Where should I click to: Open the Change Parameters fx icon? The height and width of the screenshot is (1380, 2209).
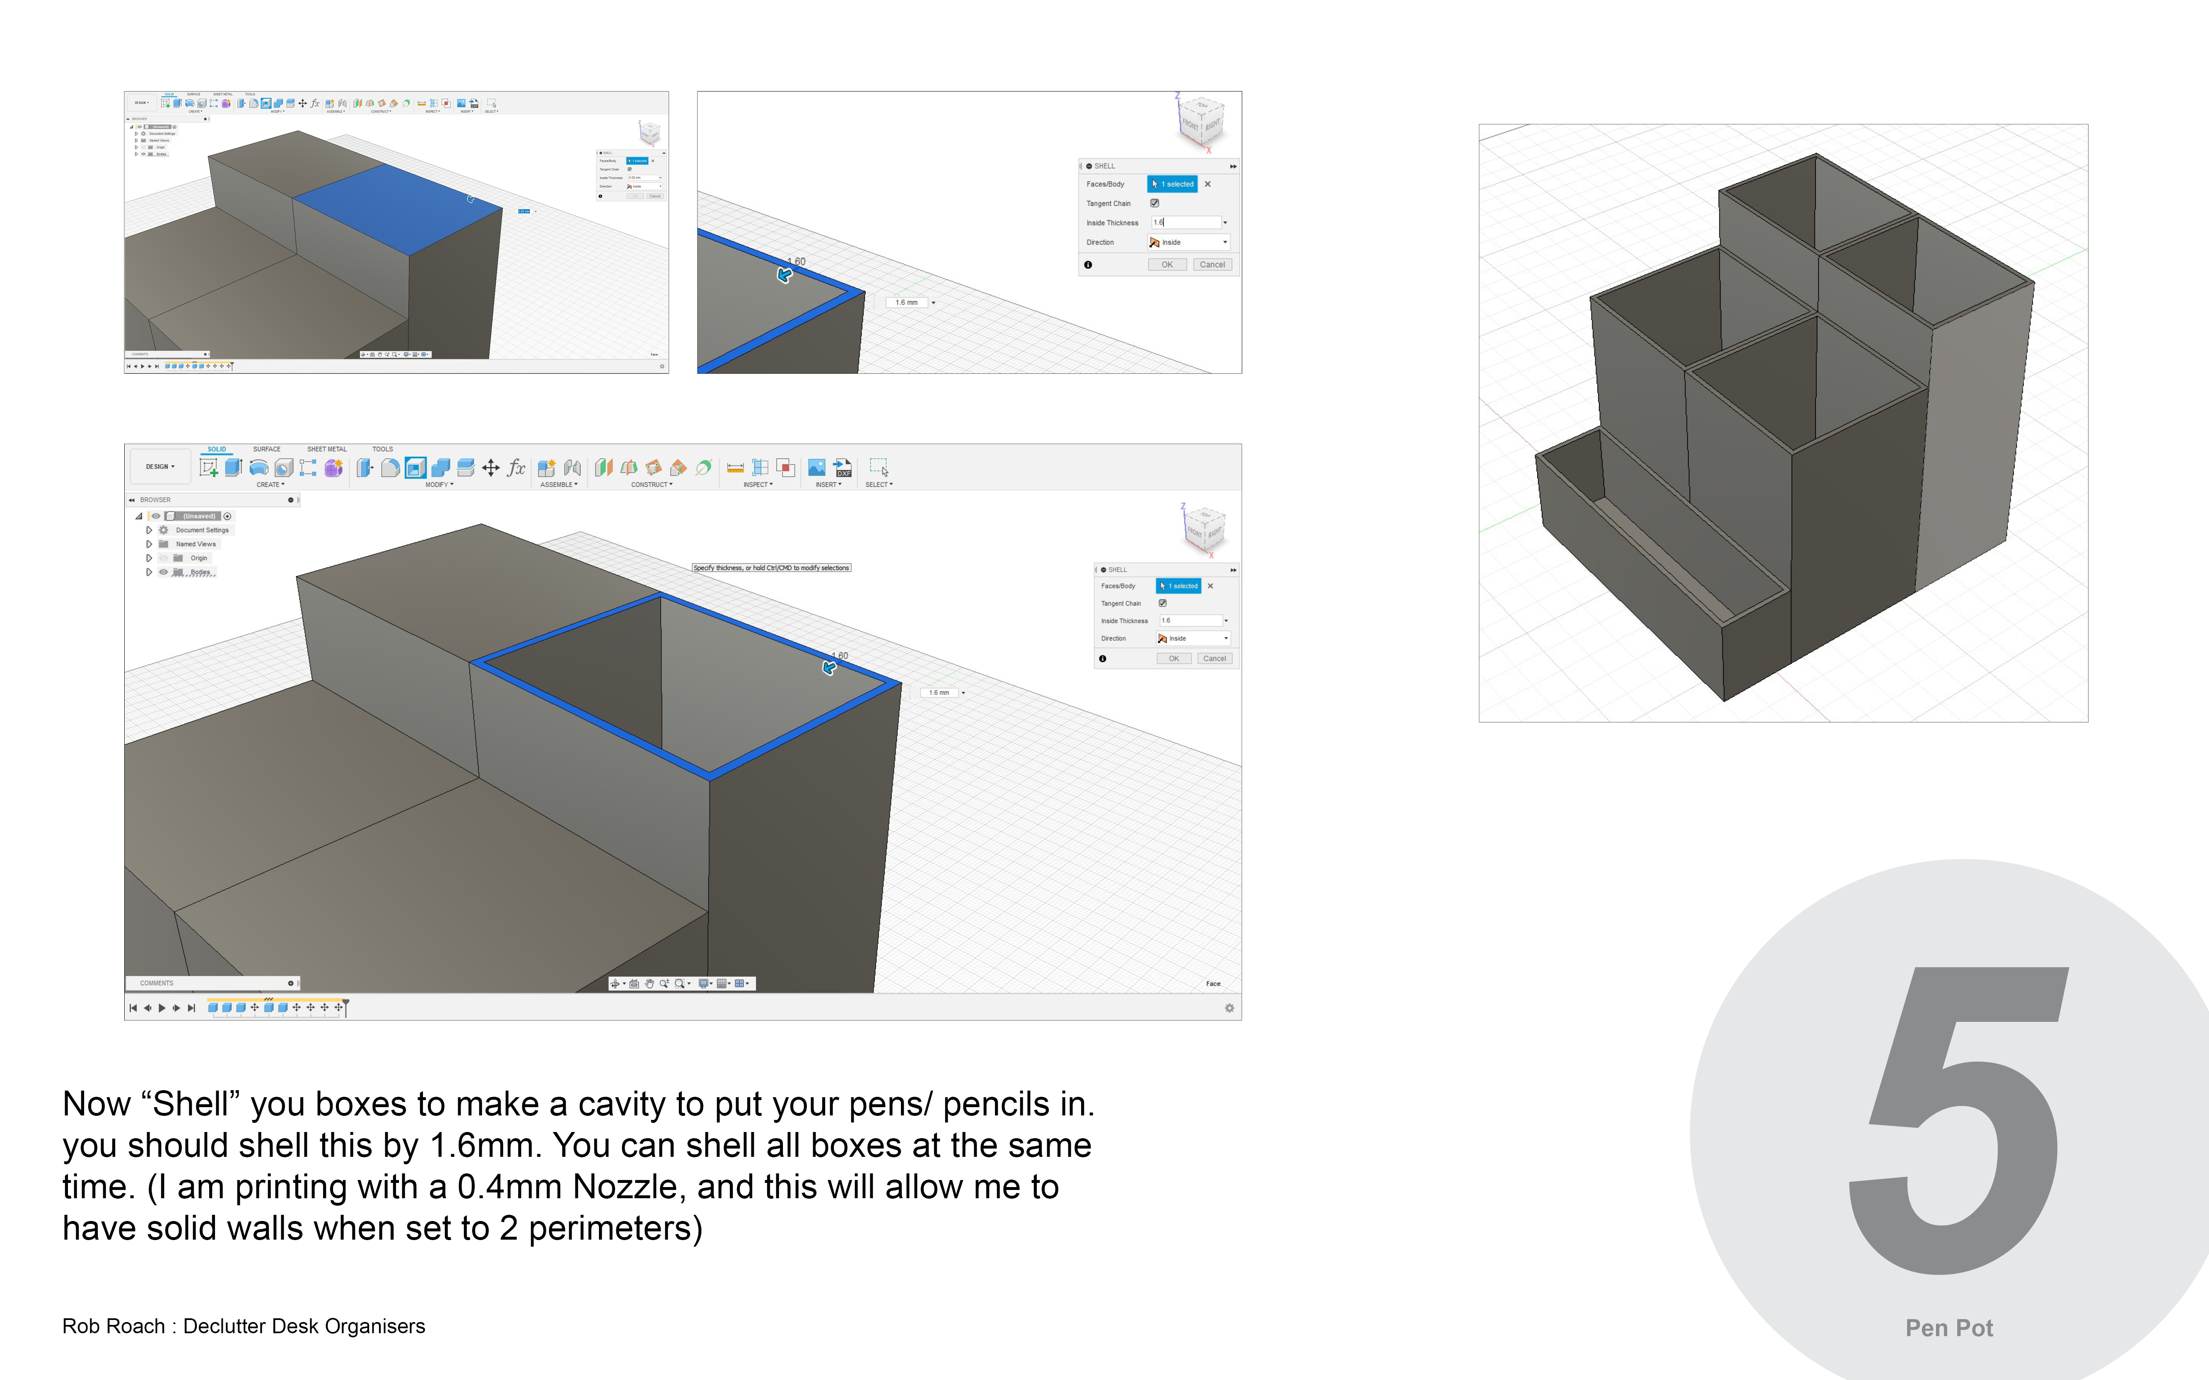point(517,468)
